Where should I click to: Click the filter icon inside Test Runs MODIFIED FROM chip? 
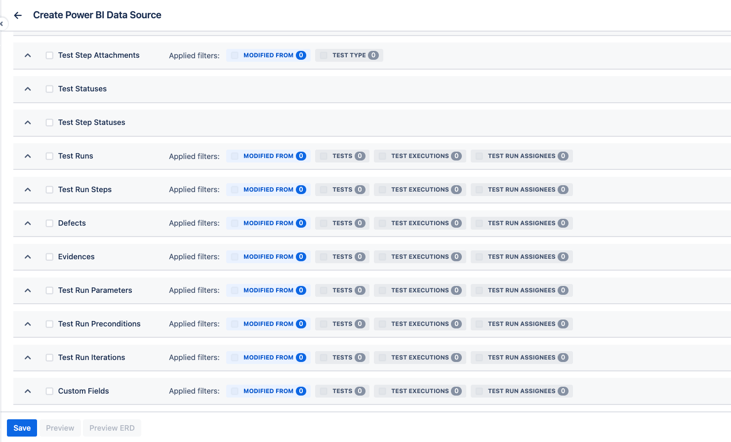tap(234, 156)
